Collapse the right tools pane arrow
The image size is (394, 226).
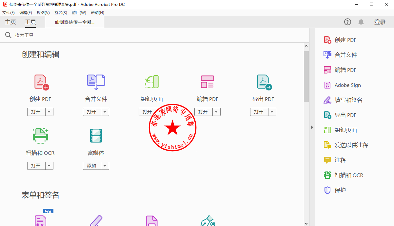click(x=312, y=127)
